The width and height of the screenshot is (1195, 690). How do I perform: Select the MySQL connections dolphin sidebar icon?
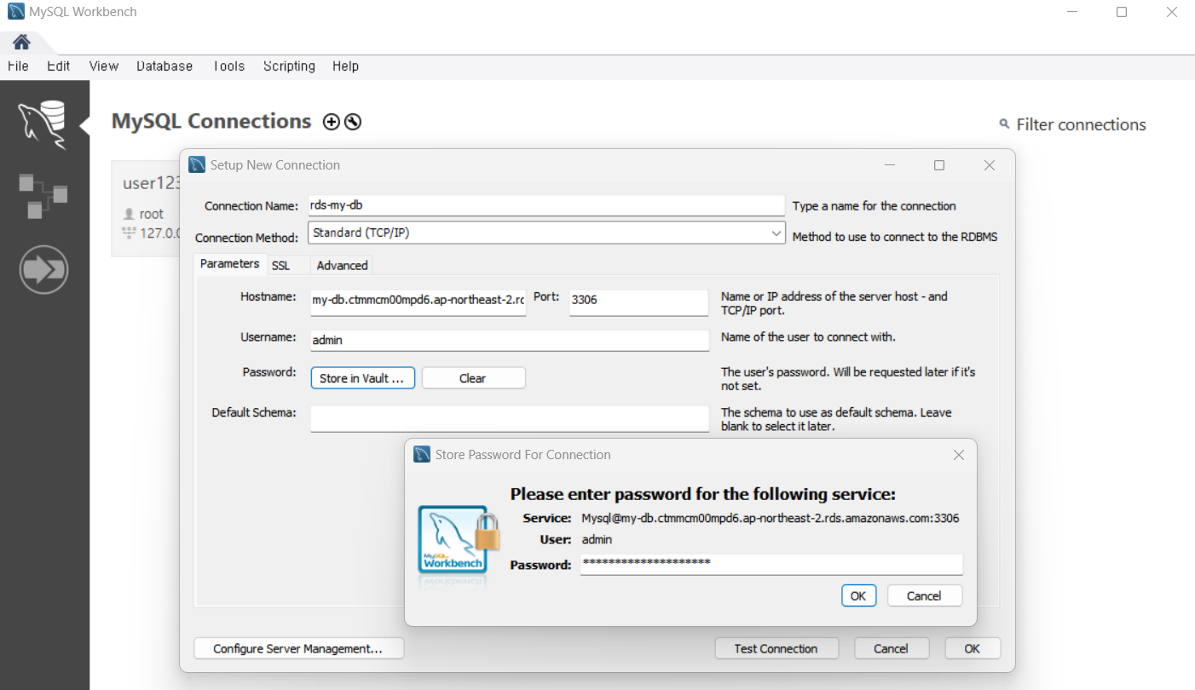pos(43,124)
